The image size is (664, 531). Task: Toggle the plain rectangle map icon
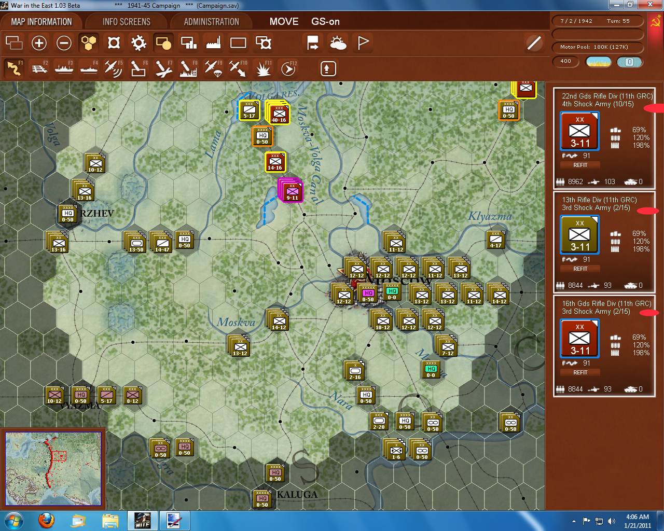tap(238, 43)
